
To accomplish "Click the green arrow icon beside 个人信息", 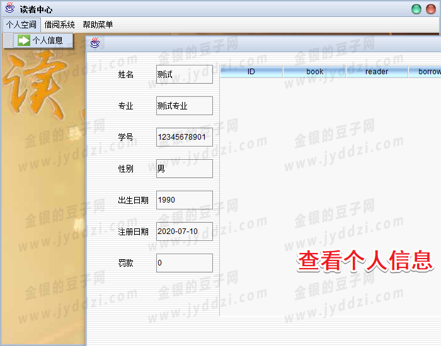I will coord(24,40).
